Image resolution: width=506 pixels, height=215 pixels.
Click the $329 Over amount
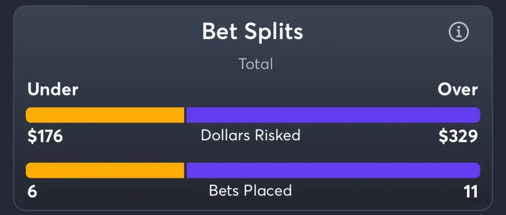point(458,136)
